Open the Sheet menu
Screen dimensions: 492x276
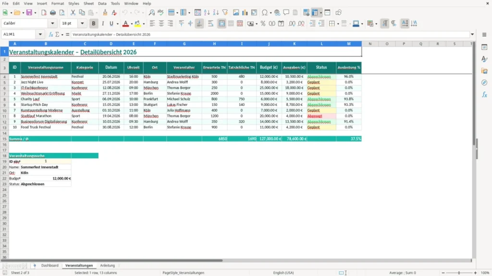pyautogui.click(x=88, y=3)
